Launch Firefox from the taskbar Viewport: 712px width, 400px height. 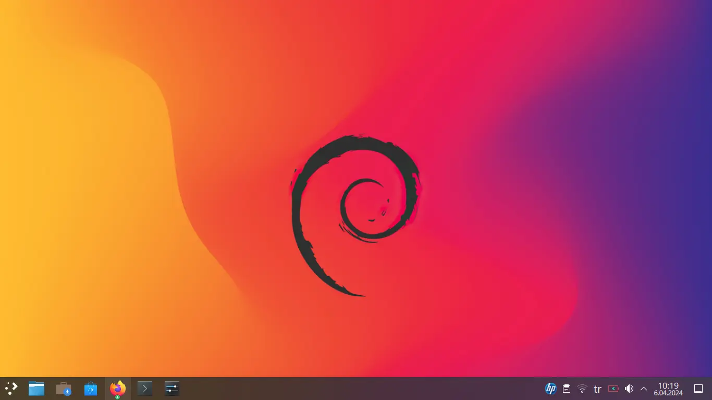coord(118,389)
